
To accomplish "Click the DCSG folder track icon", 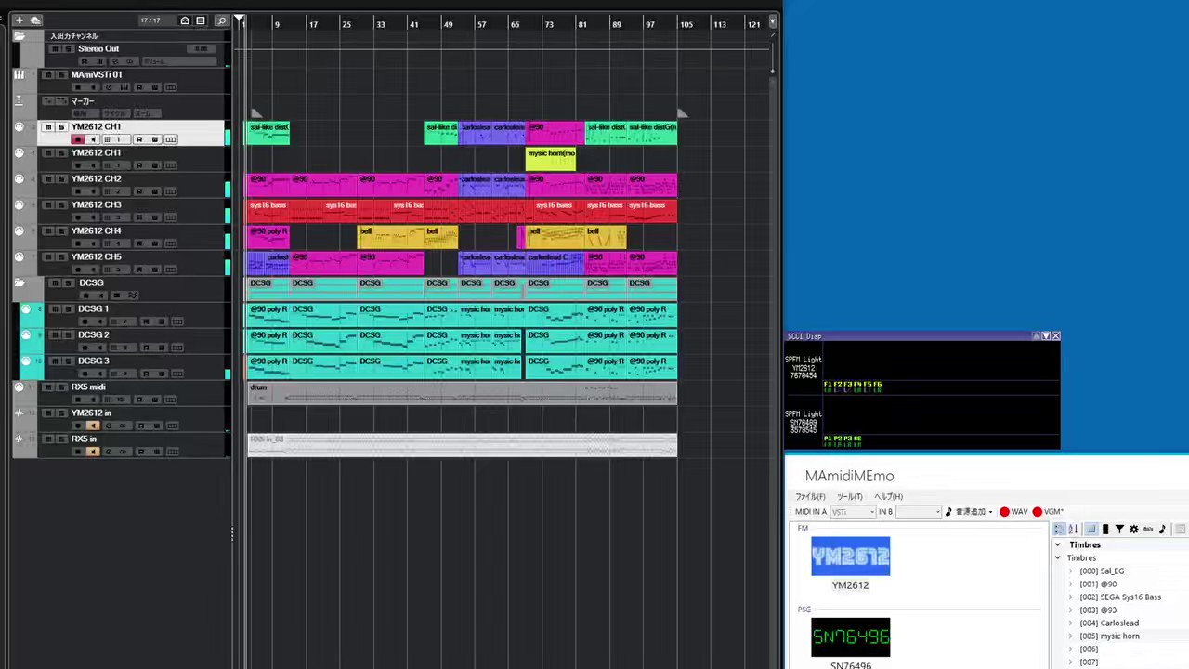I will (x=20, y=282).
